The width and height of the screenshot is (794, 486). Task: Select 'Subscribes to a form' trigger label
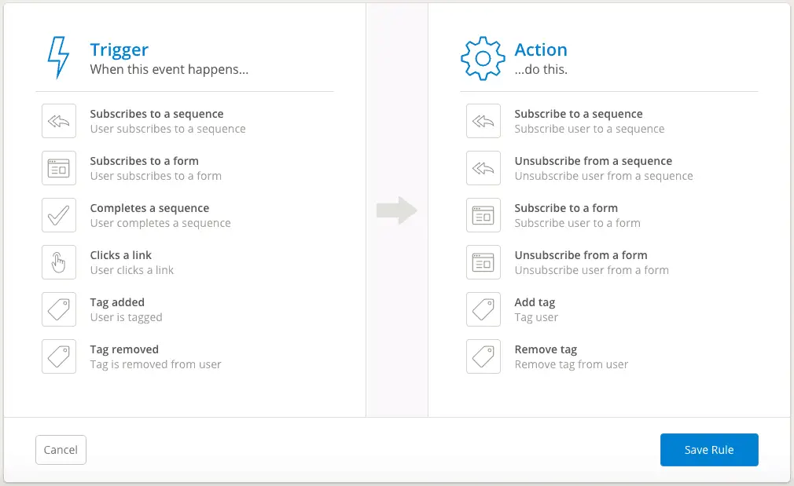[145, 161]
